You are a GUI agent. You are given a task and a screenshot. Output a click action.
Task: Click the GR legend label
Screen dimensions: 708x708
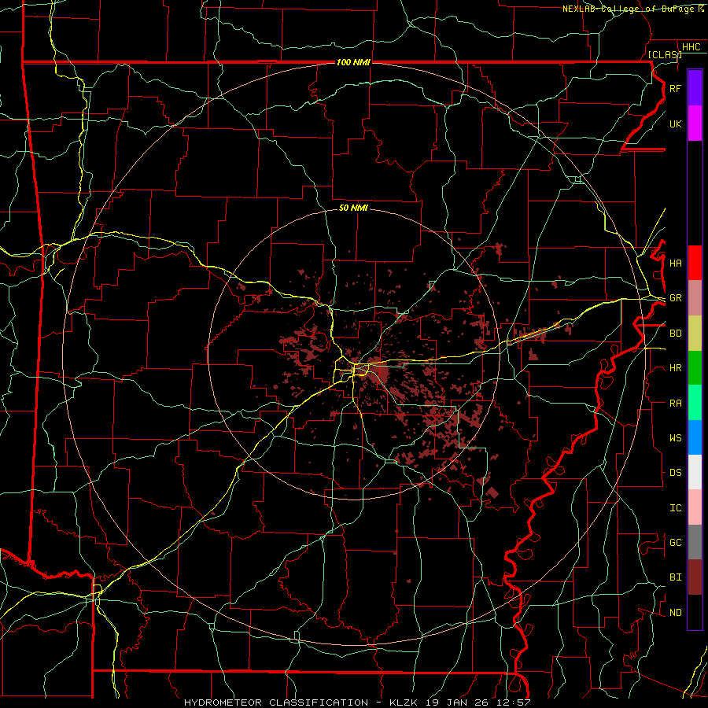click(675, 298)
